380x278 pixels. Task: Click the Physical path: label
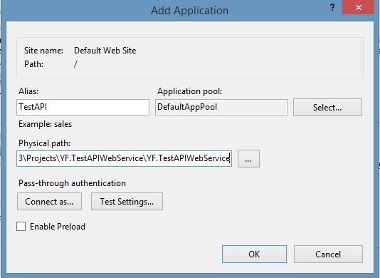[44, 143]
